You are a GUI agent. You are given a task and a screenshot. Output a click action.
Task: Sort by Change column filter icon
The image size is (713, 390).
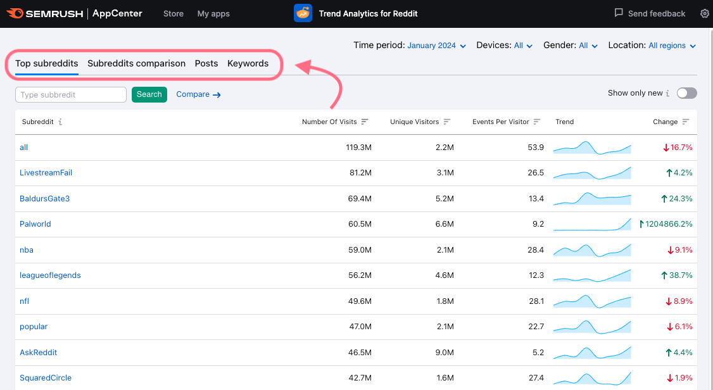686,122
